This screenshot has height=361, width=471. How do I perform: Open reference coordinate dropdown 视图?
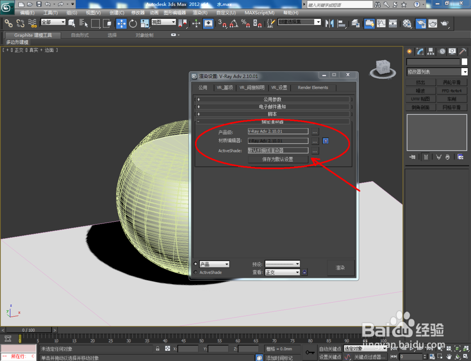point(163,22)
